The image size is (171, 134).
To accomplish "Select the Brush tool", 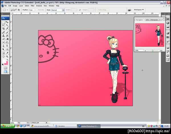I will (7, 32).
